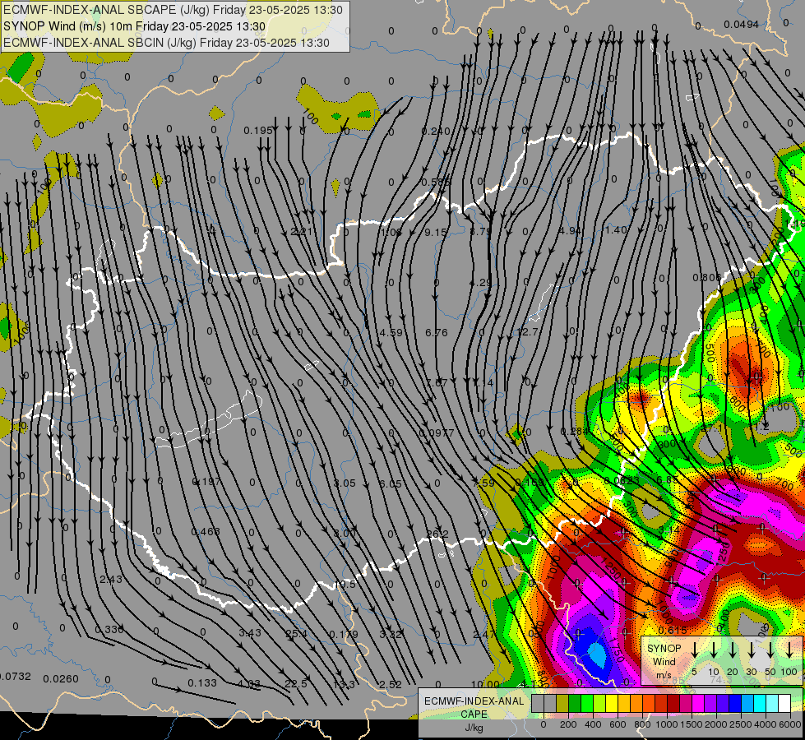Click the map value '0.179'
Image resolution: width=805 pixels, height=740 pixels.
click(344, 634)
